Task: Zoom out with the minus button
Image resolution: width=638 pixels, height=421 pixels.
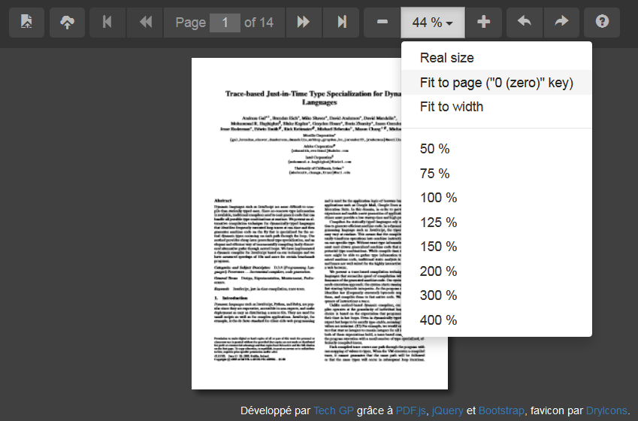Action: point(382,22)
